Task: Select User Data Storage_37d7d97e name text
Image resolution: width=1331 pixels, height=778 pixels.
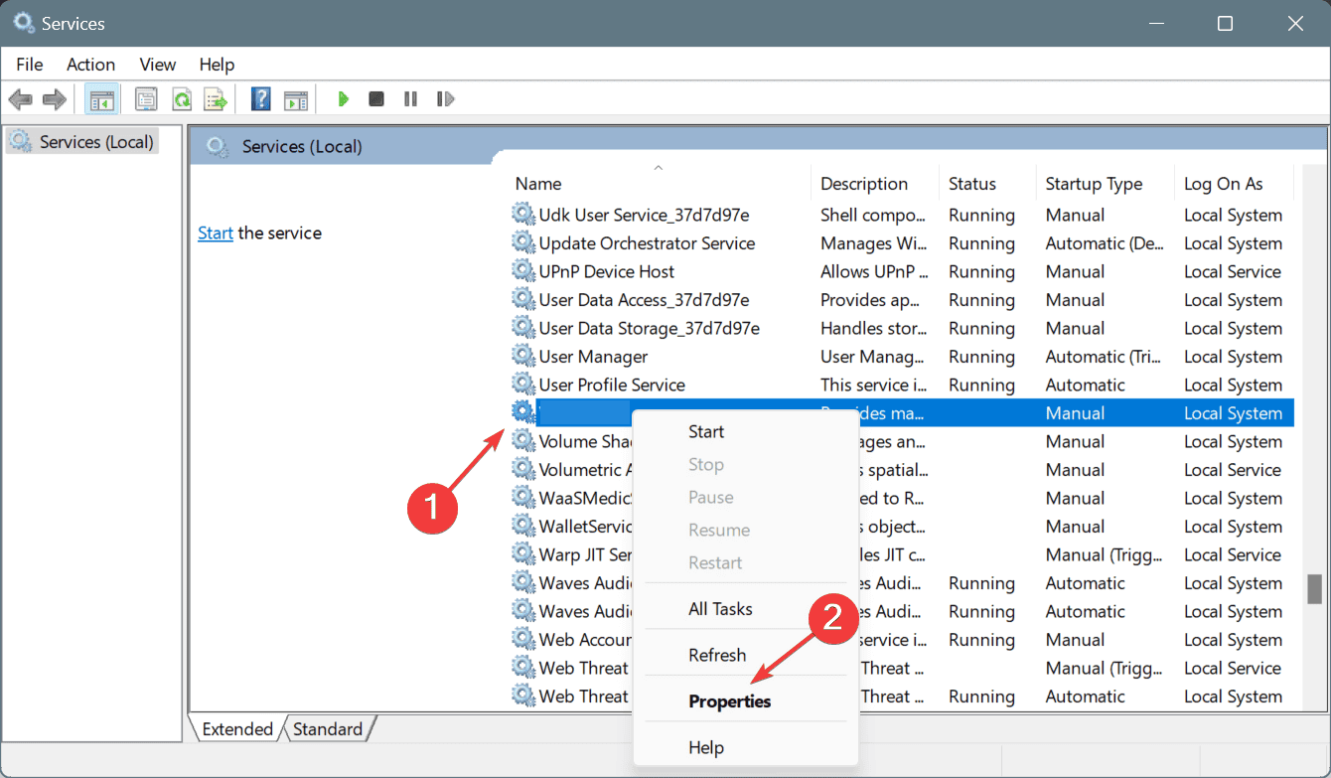Action: (x=650, y=328)
